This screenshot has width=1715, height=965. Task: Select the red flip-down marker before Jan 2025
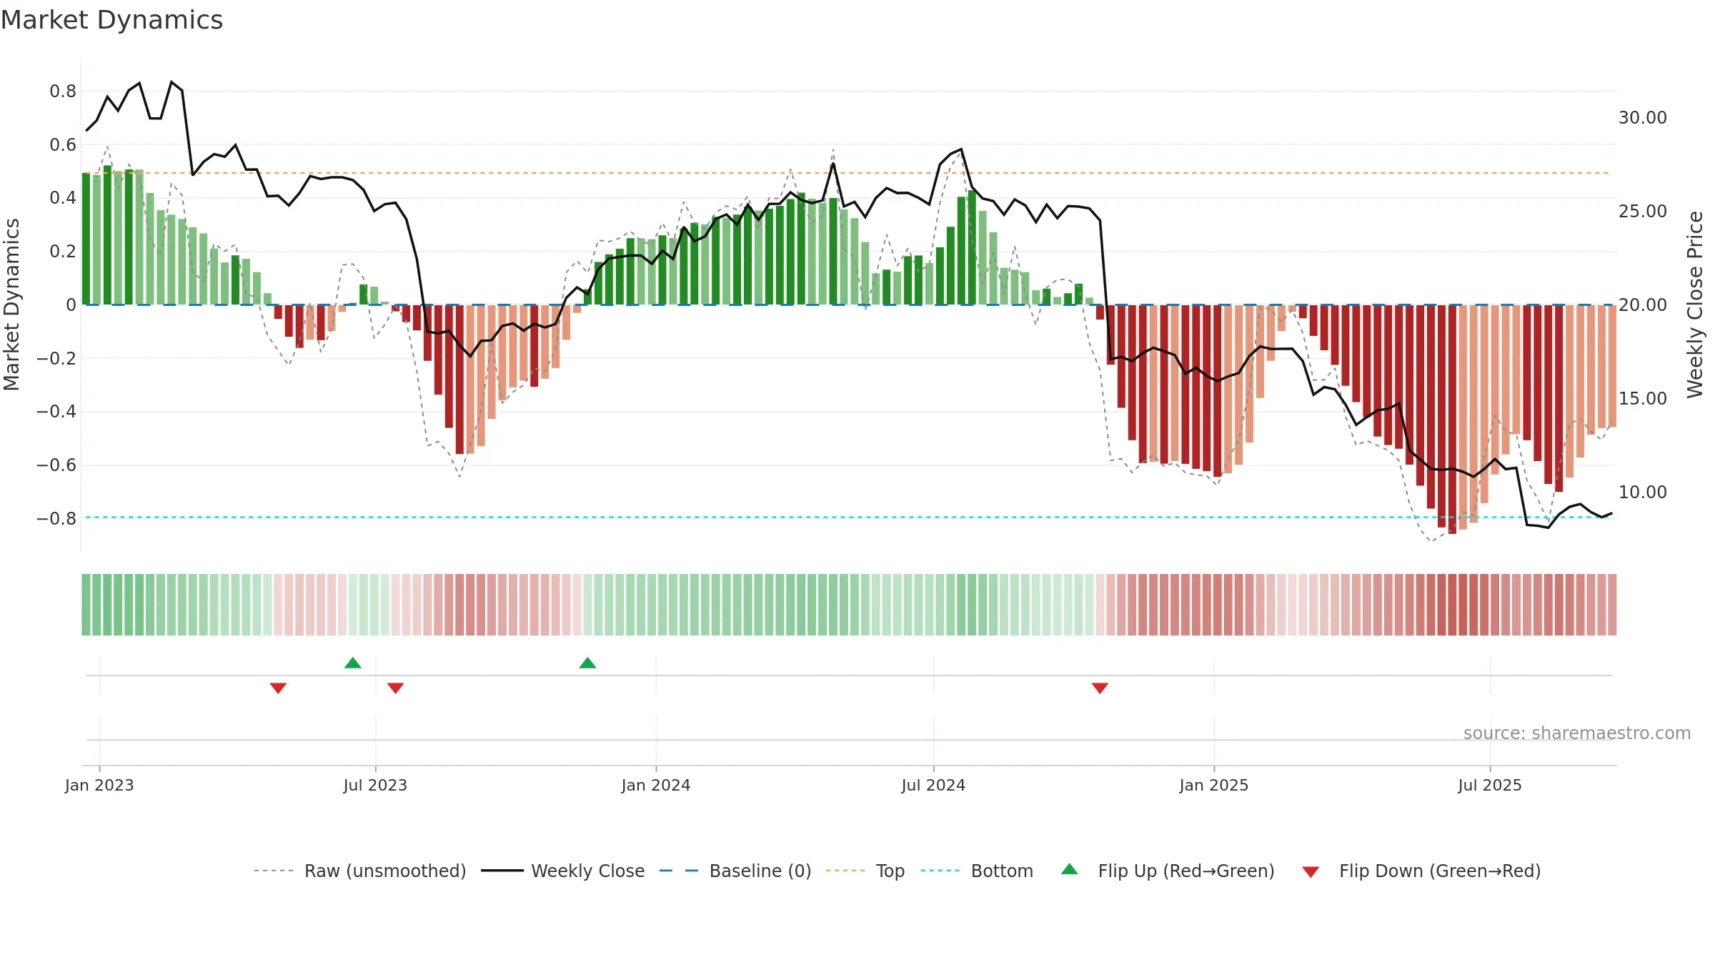click(1100, 688)
